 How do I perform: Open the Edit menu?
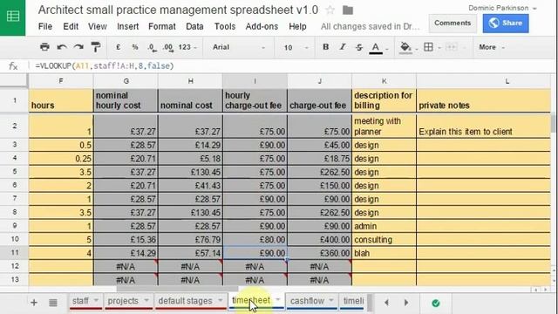pos(71,26)
